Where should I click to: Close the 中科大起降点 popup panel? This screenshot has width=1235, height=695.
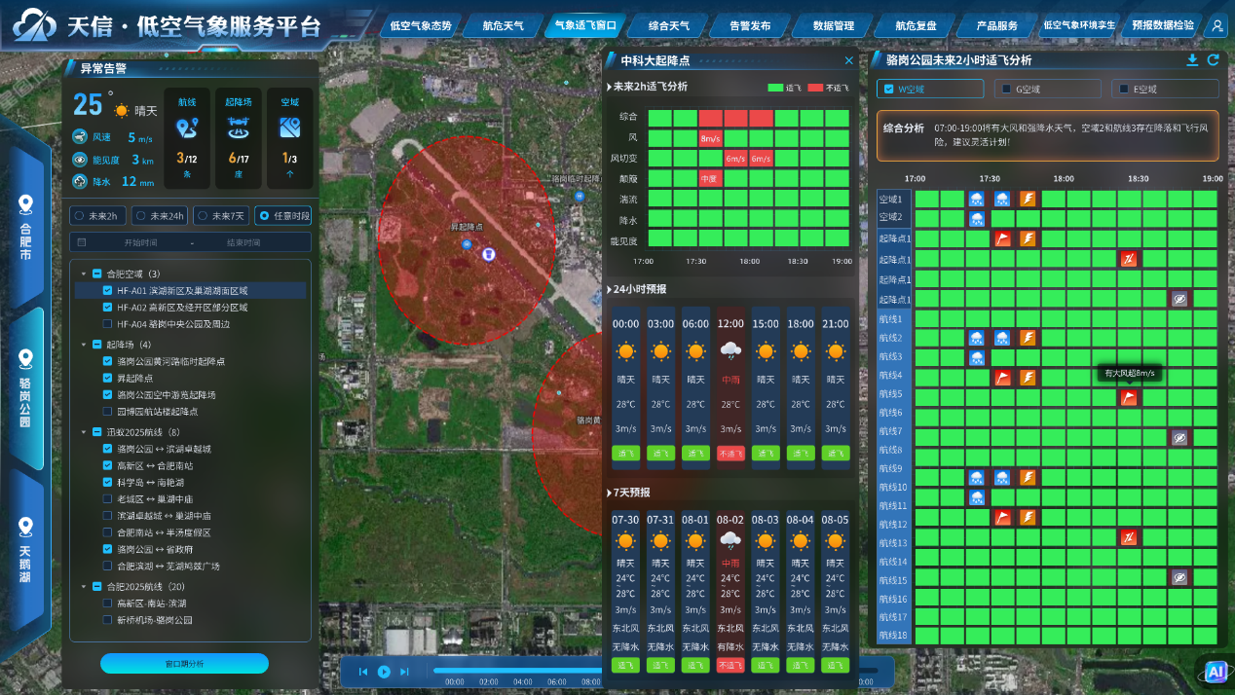(x=848, y=60)
